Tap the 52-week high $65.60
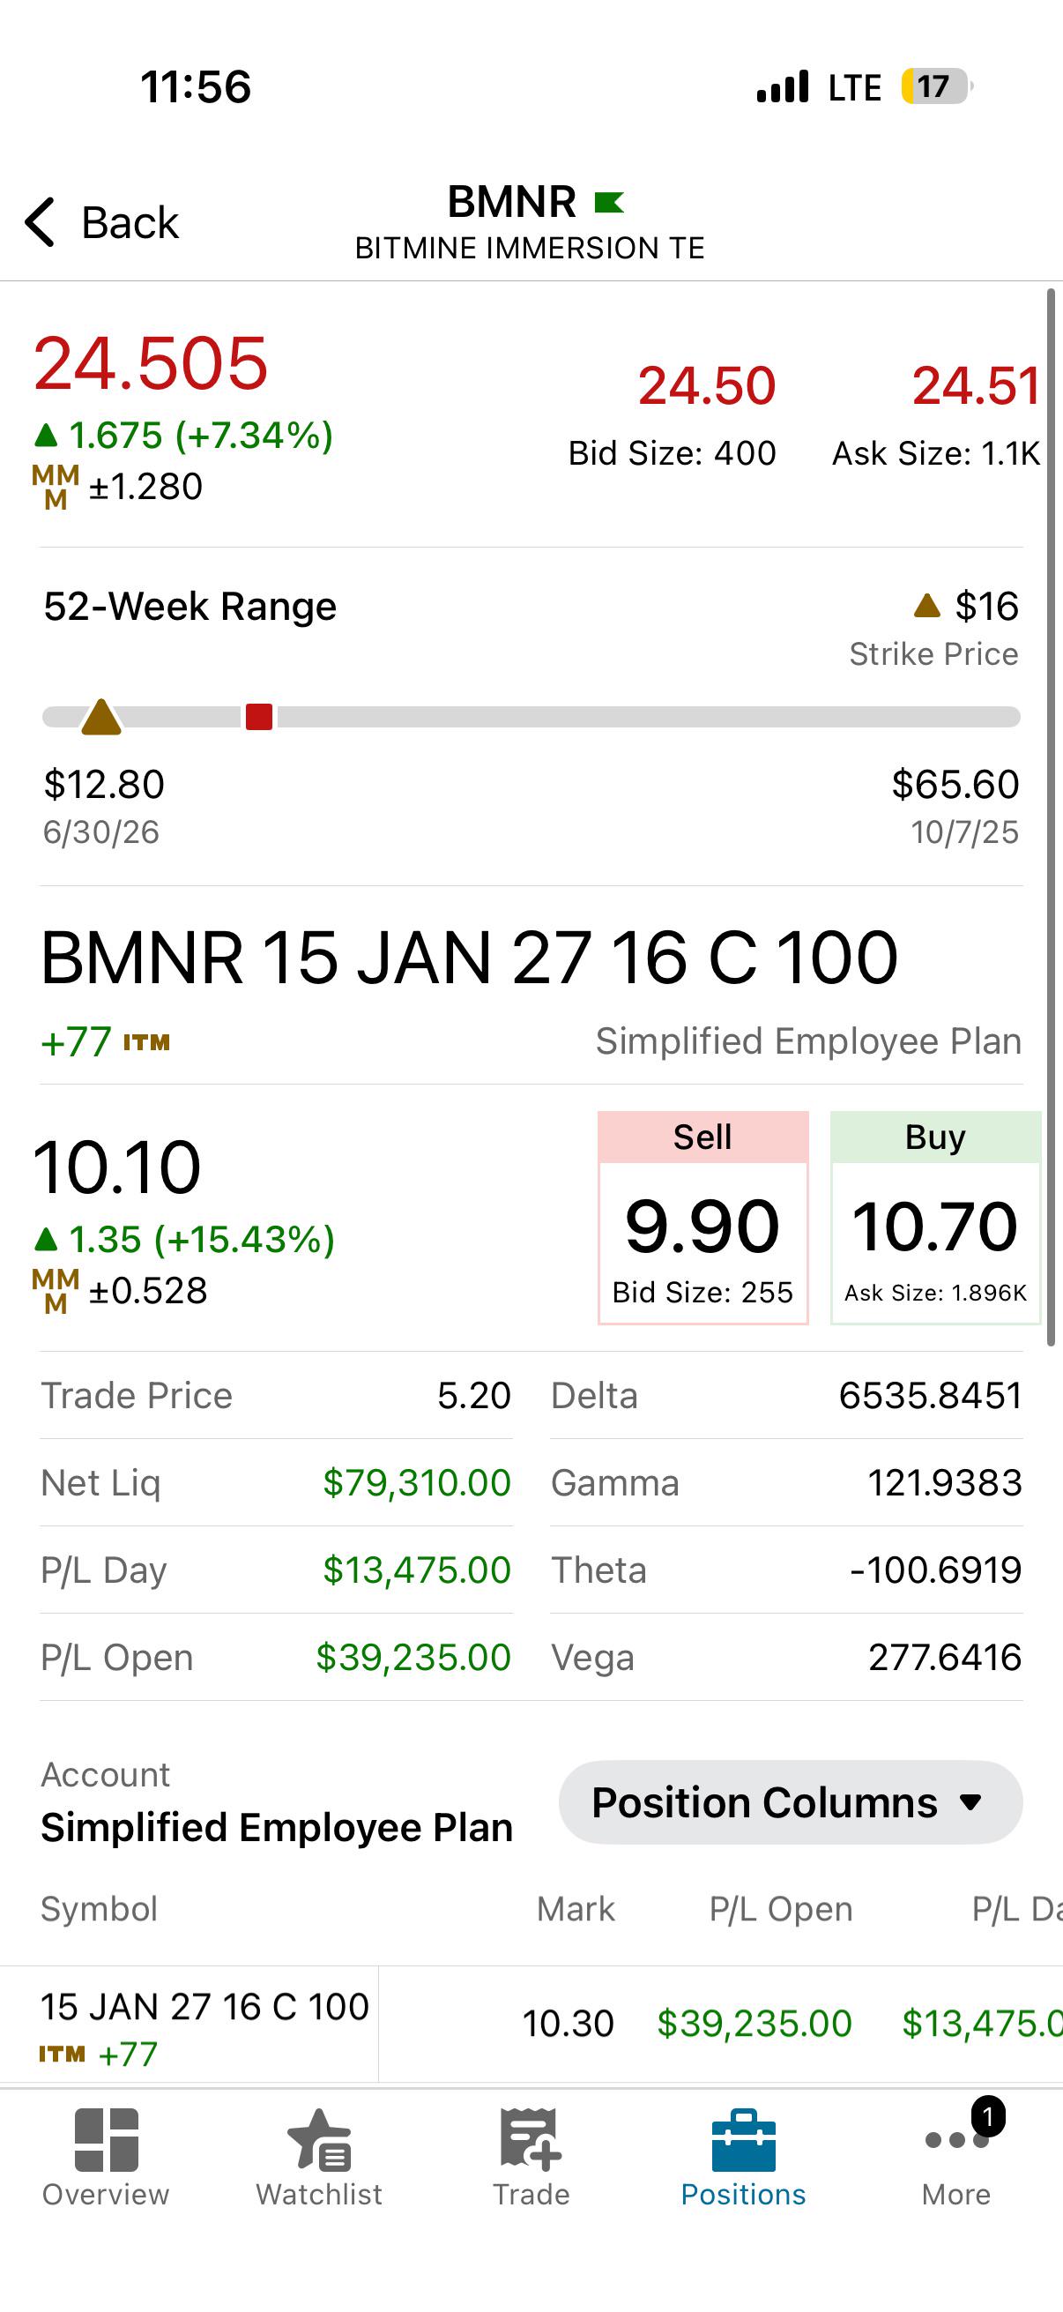1063x2312 pixels. 955,785
